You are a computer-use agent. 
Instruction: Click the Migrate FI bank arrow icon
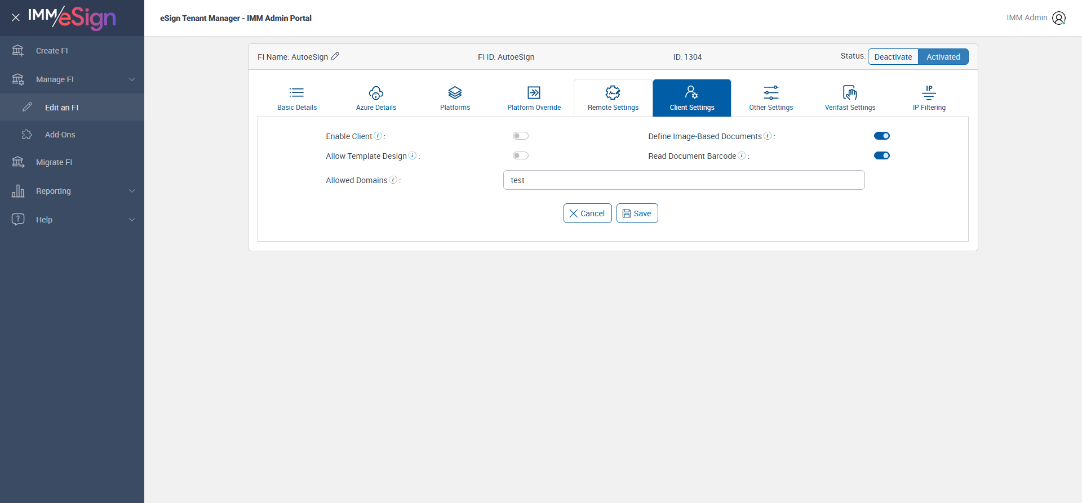pyautogui.click(x=18, y=162)
